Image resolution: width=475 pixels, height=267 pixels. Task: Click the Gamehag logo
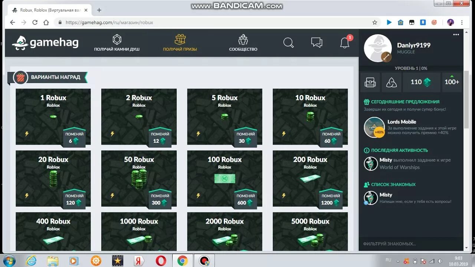point(45,43)
